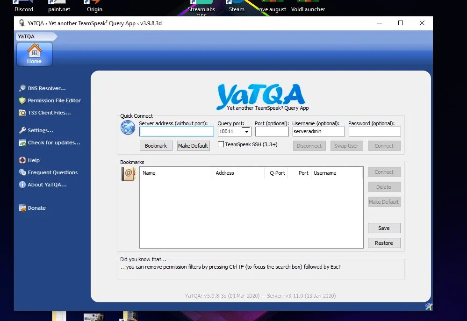The width and height of the screenshot is (467, 321).
Task: Focus the Server address input field
Action: point(177,131)
